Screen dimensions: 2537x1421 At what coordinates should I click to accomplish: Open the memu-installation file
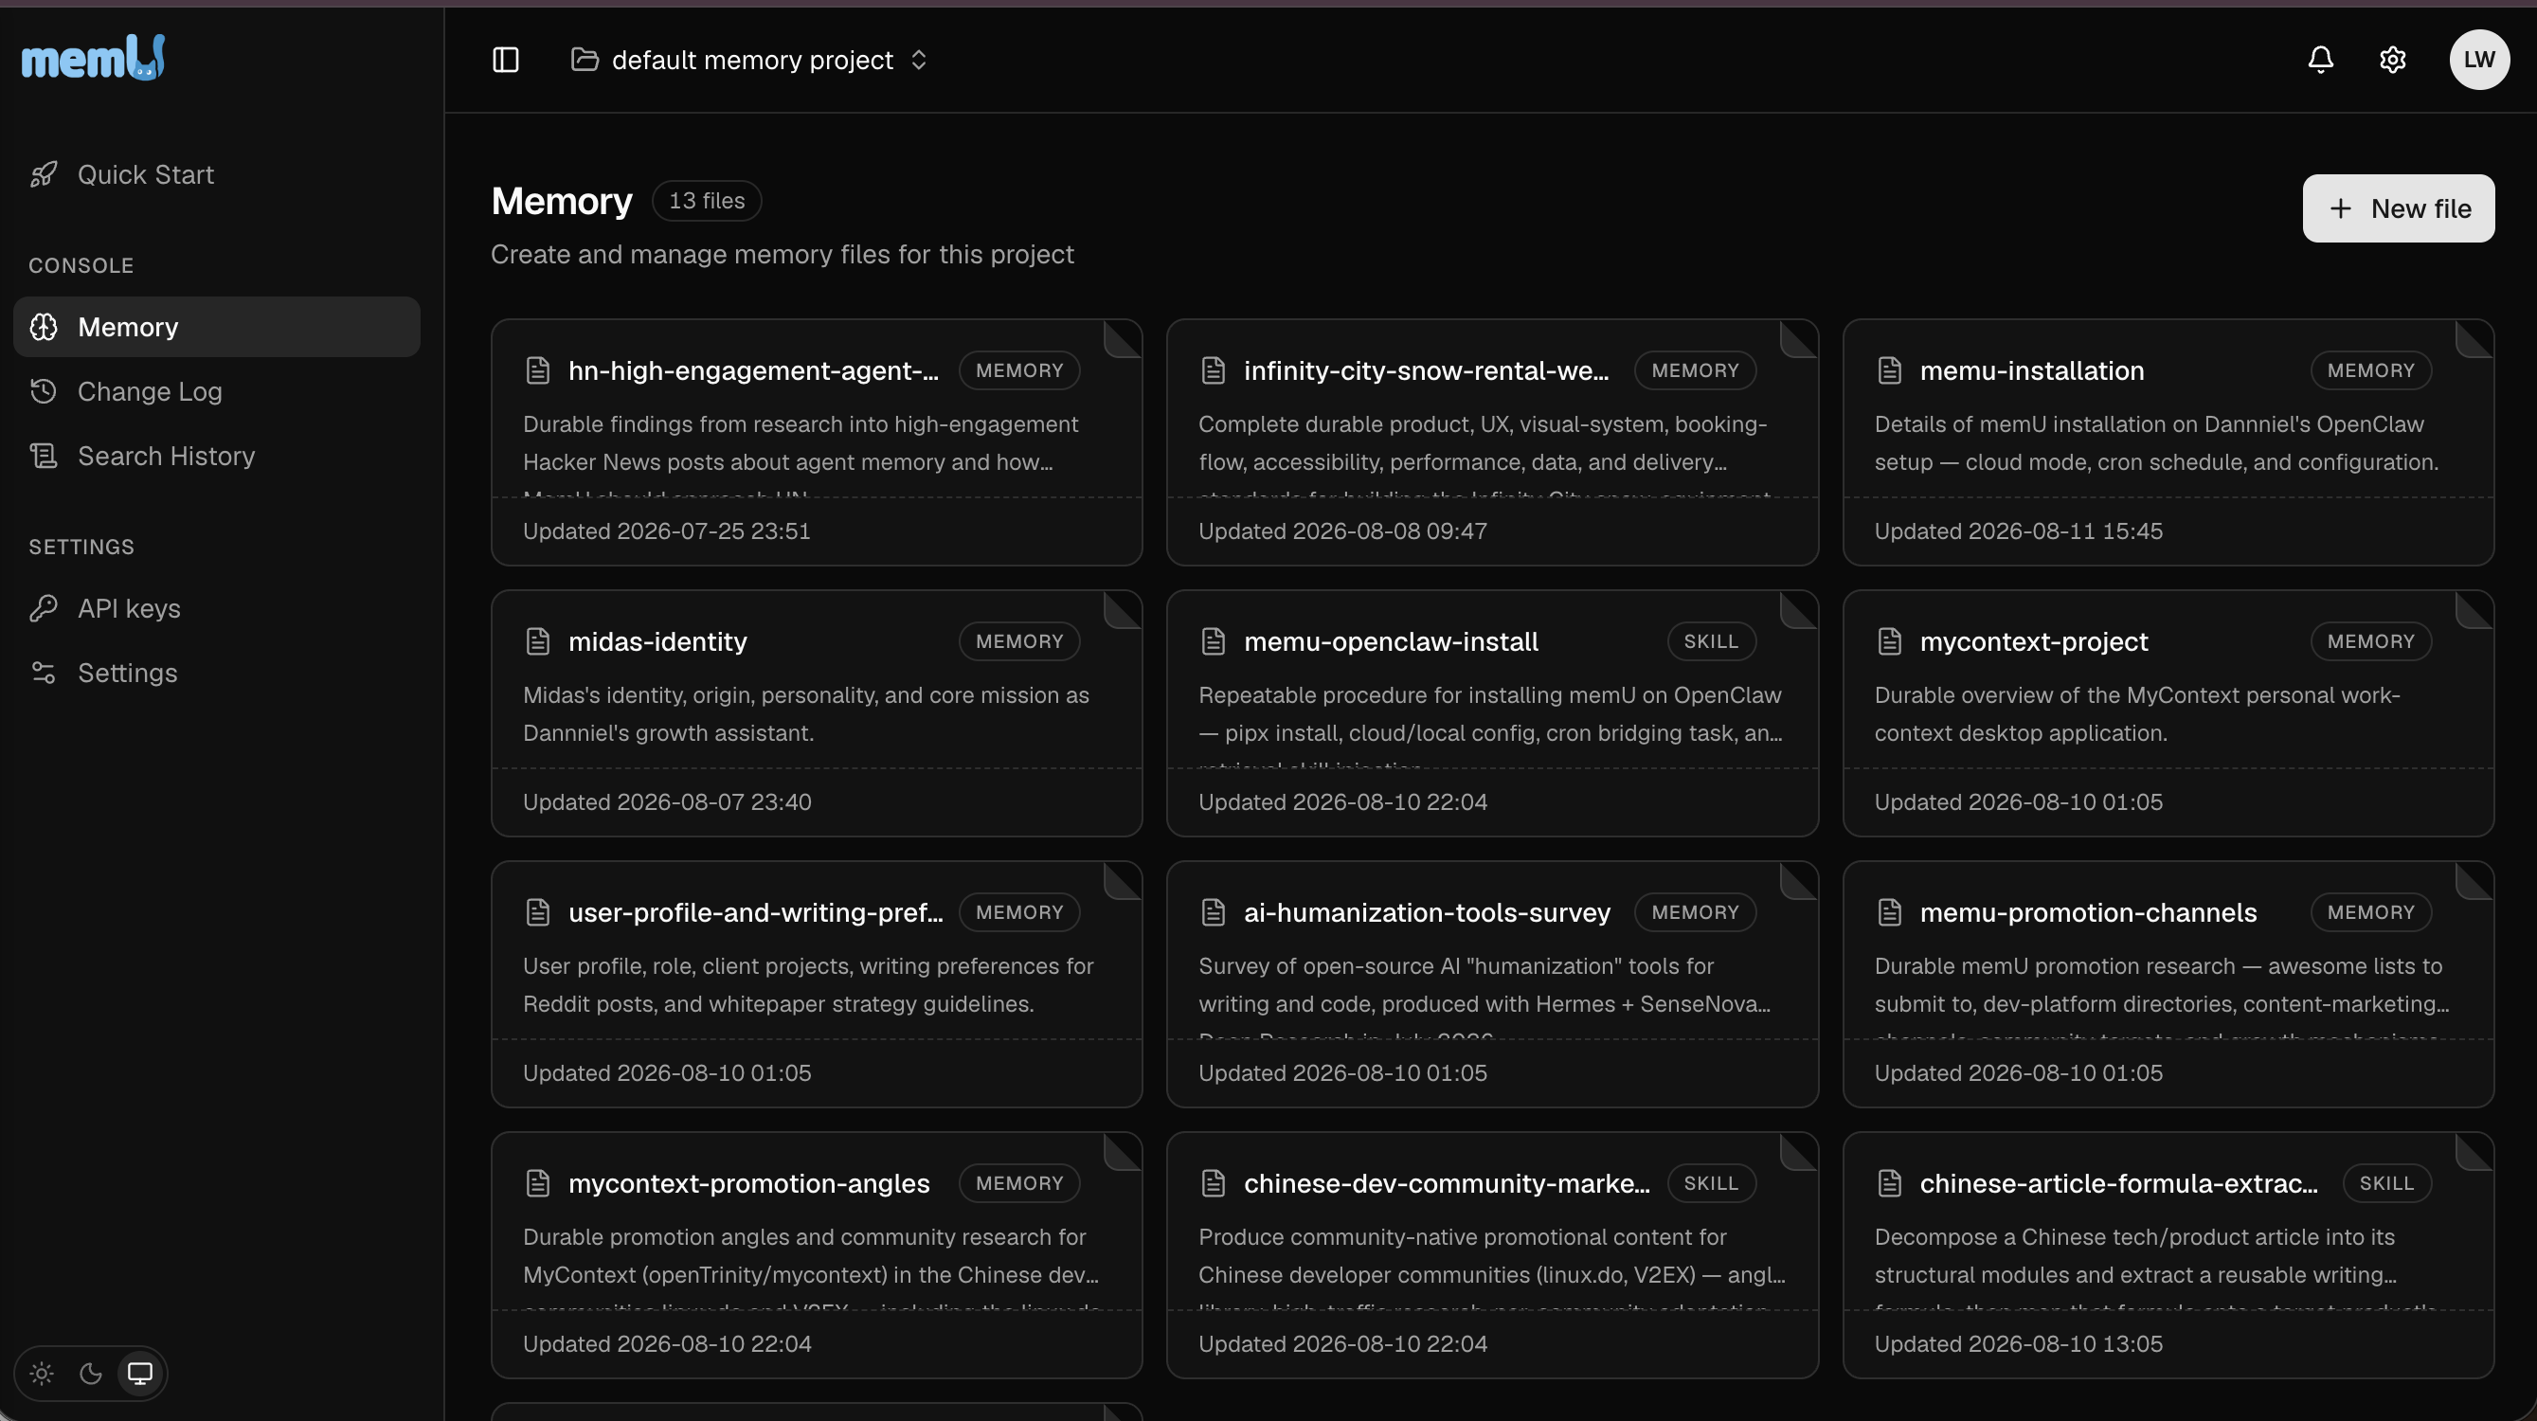point(2168,442)
